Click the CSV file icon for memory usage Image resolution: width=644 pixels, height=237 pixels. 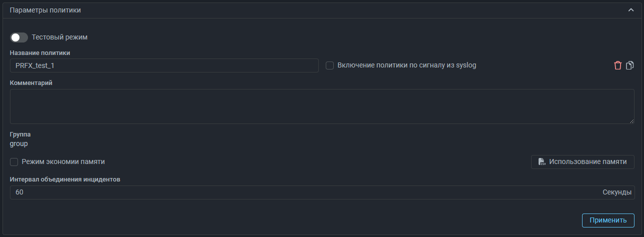[x=542, y=161]
